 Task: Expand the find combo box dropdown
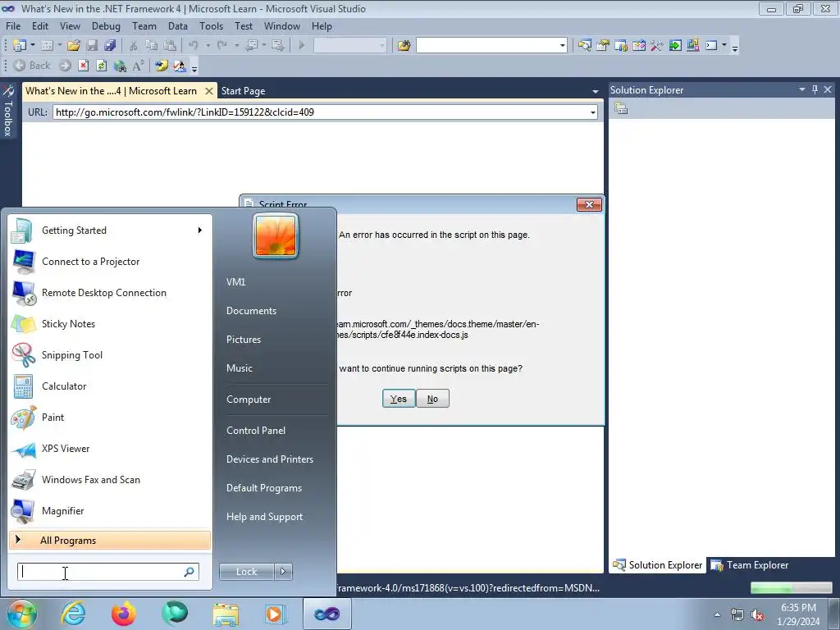[563, 46]
